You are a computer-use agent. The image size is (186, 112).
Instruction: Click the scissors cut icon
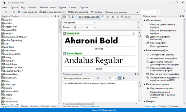[117, 17]
